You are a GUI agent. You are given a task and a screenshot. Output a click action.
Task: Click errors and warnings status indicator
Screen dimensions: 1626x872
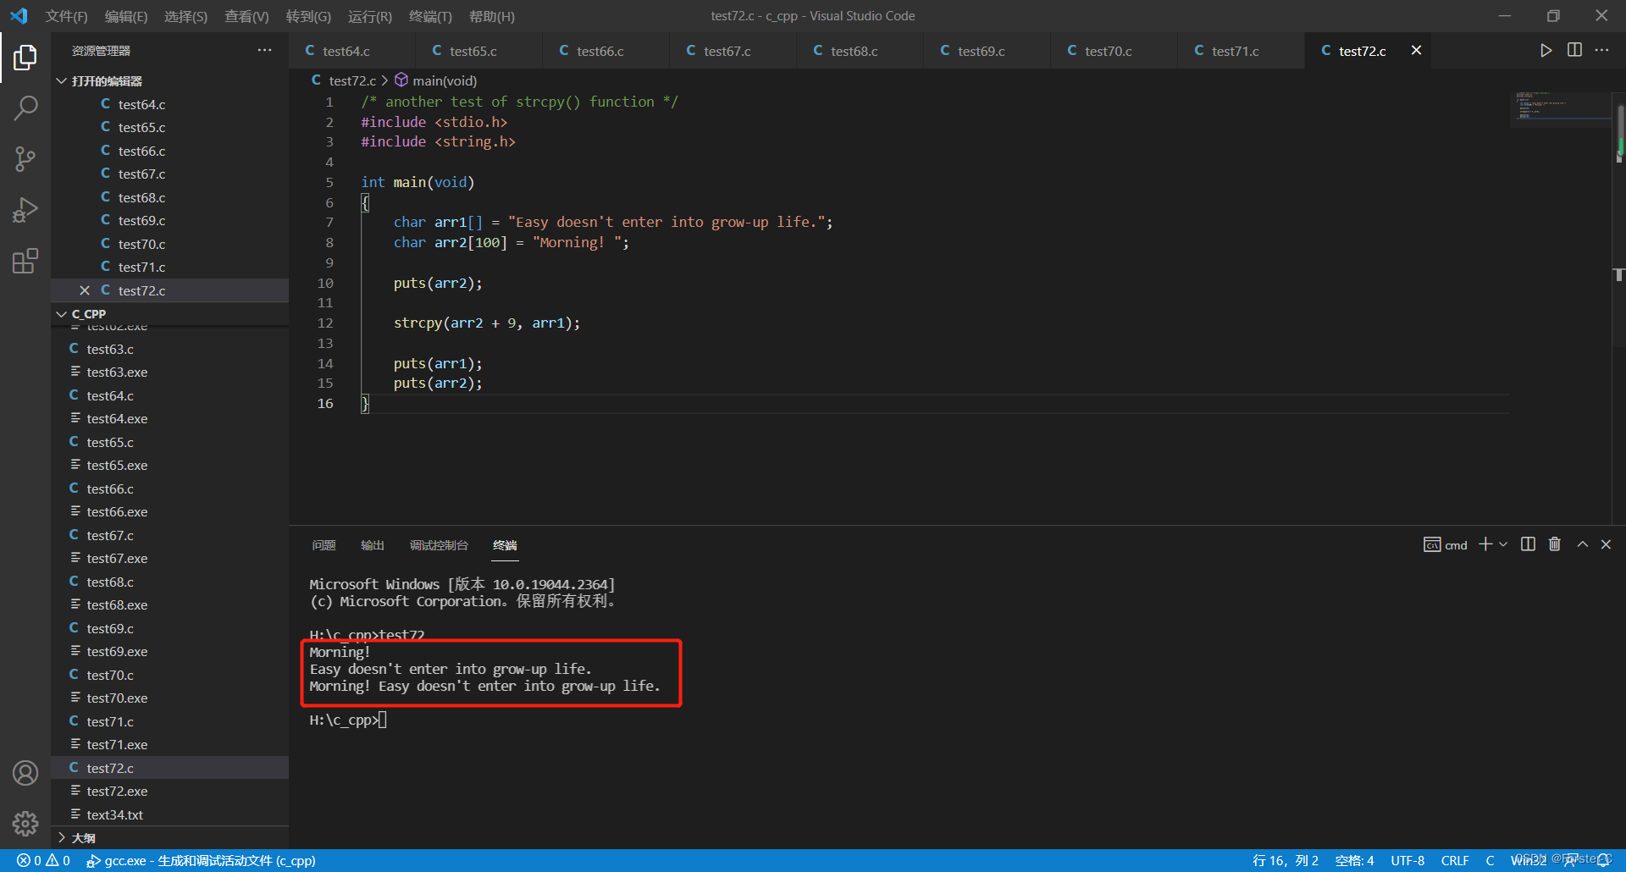[x=43, y=860]
